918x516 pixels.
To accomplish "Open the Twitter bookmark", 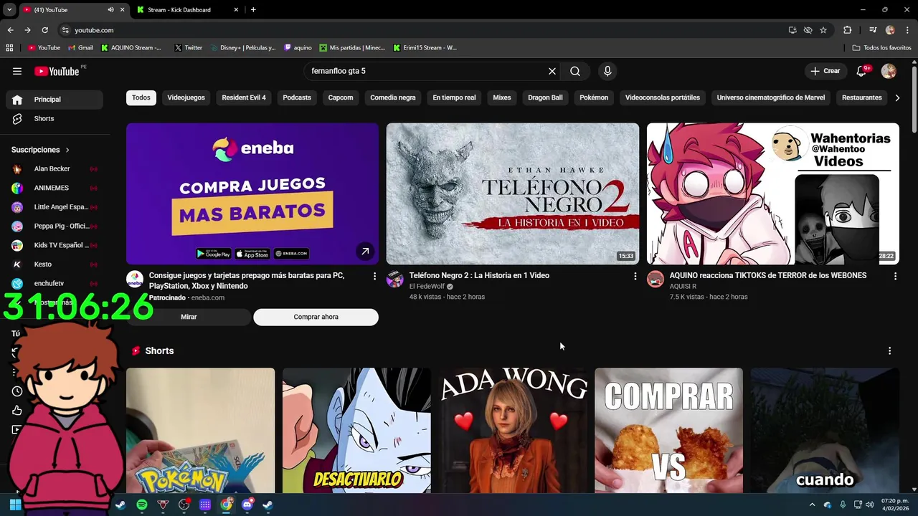I will click(x=189, y=48).
